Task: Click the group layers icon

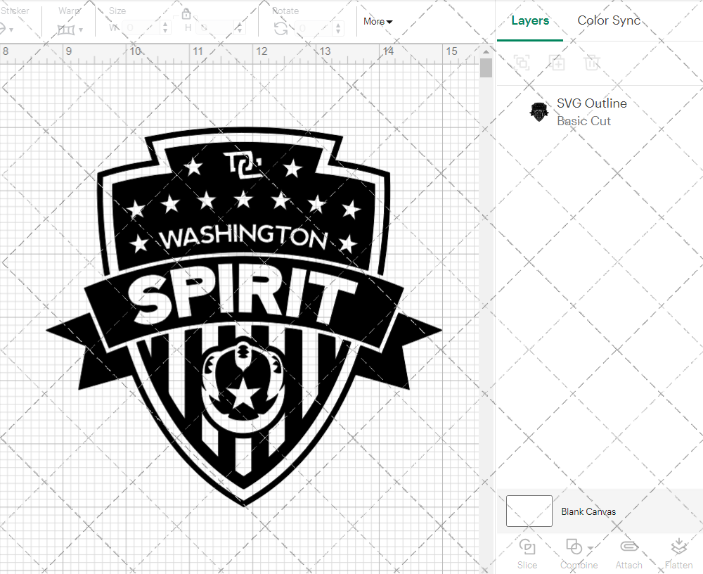Action: [x=522, y=63]
